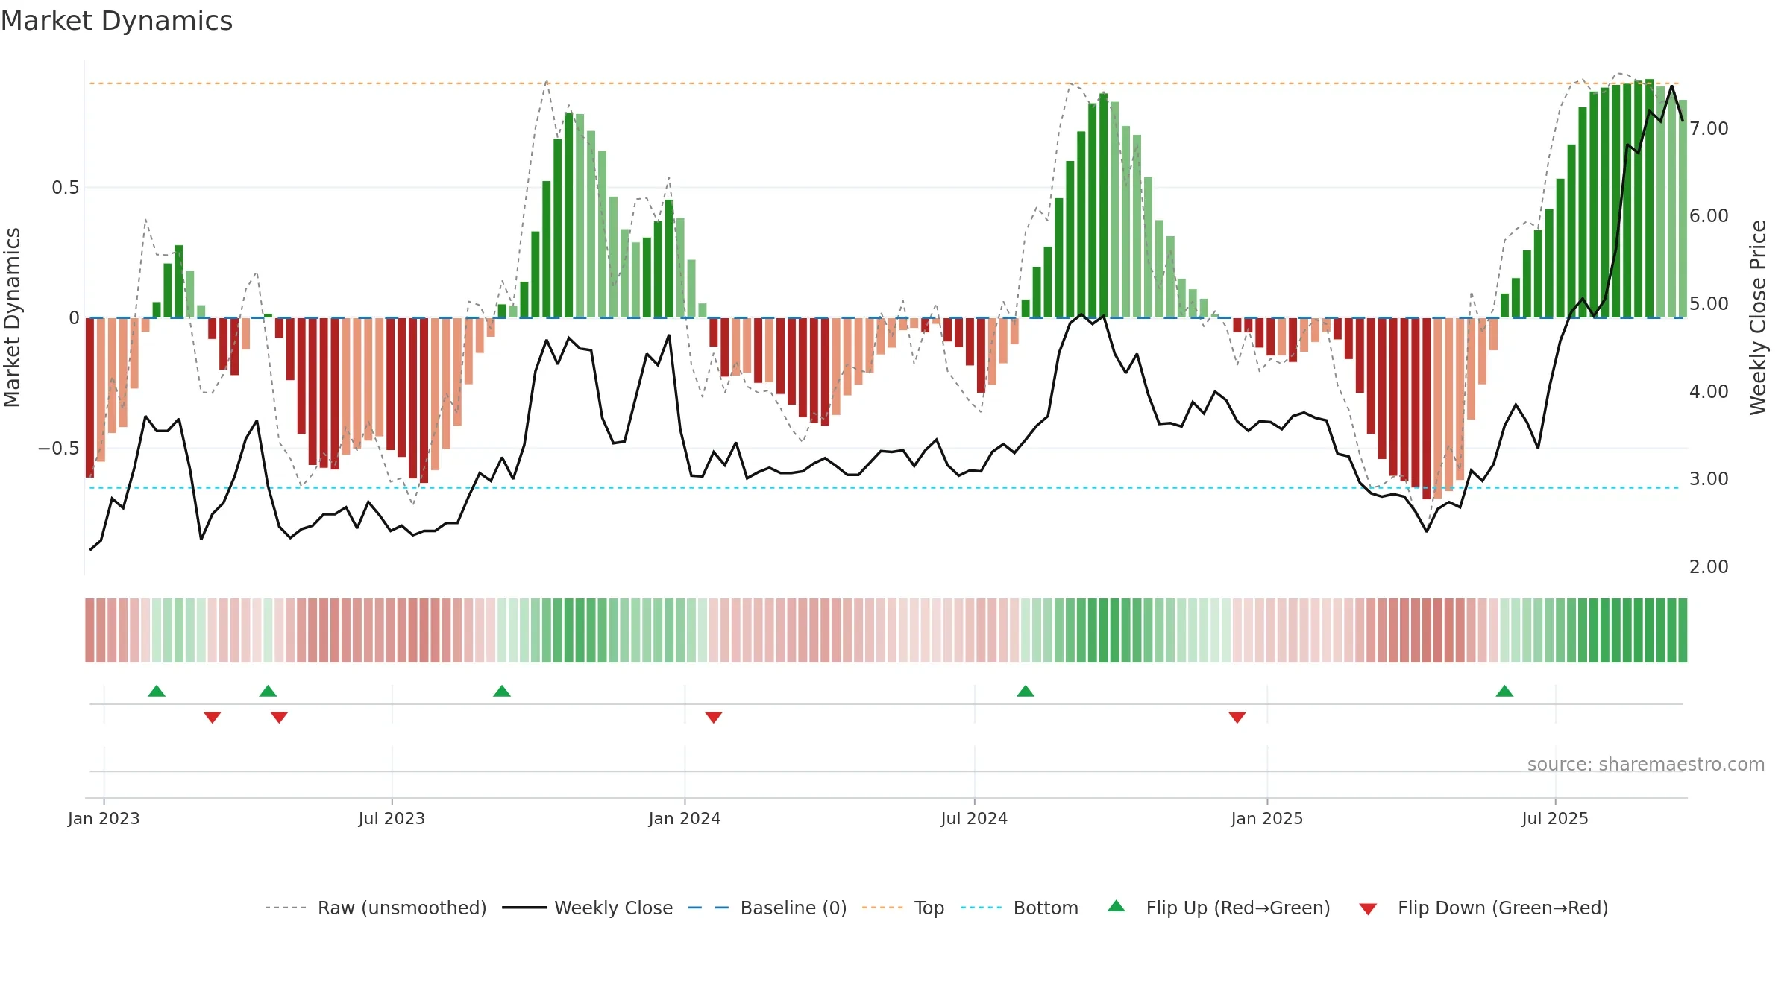1790x1006 pixels.
Task: Click the Weekly Close Price axis title
Action: [1758, 317]
